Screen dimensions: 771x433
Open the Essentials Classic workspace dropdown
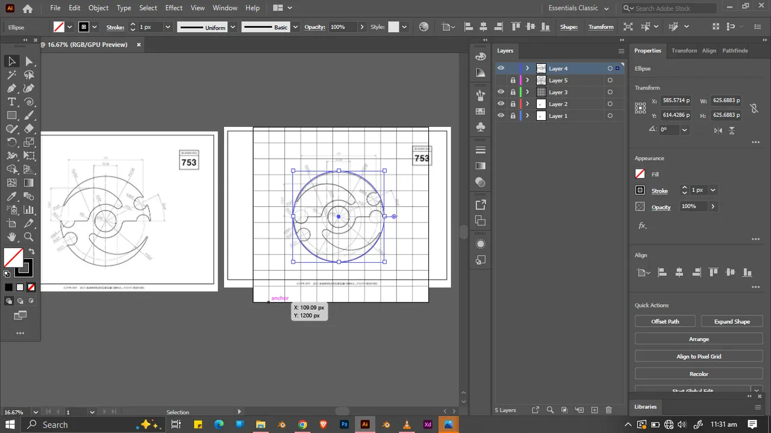coord(579,8)
